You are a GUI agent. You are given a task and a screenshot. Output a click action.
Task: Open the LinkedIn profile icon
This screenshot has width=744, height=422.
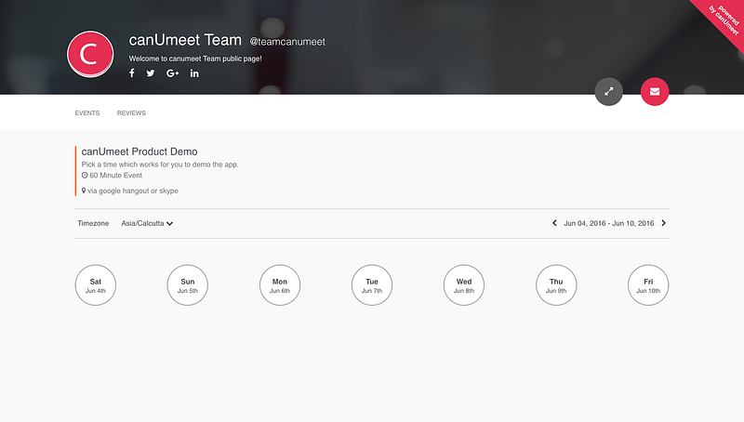pos(194,73)
